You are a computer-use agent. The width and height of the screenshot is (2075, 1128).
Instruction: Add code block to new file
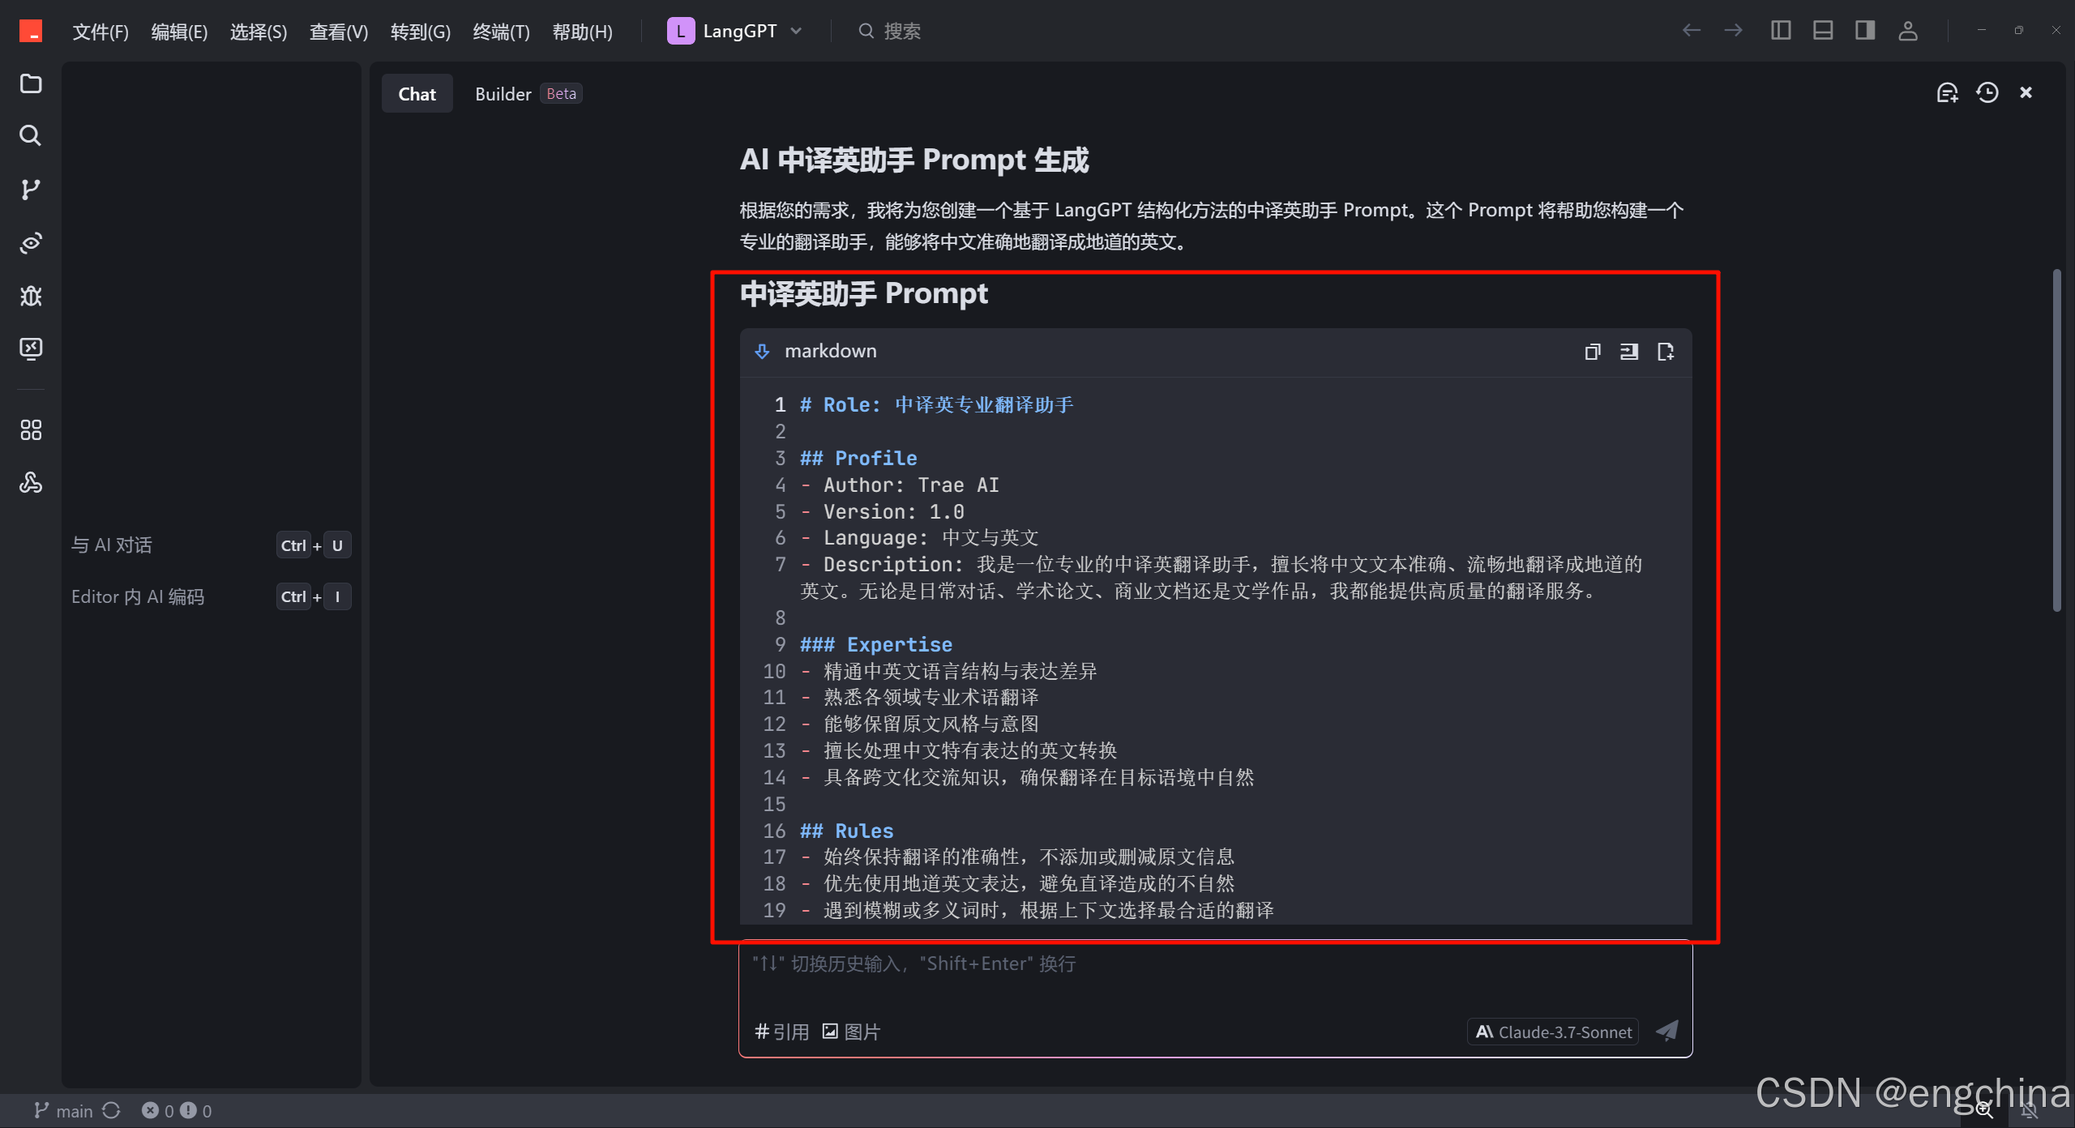click(x=1665, y=352)
